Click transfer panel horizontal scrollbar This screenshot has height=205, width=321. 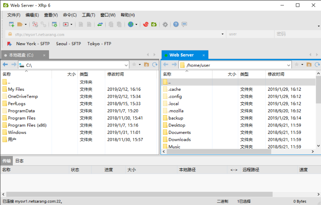pyautogui.click(x=139, y=194)
